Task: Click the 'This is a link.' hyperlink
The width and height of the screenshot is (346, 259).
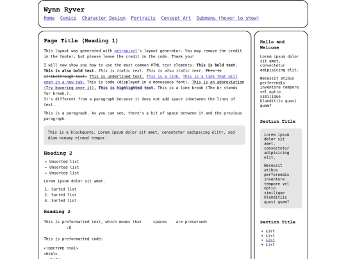Action: point(163,77)
